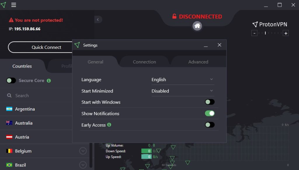299x170 pixels.
Task: Switch to the Connection tab
Action: [x=144, y=62]
